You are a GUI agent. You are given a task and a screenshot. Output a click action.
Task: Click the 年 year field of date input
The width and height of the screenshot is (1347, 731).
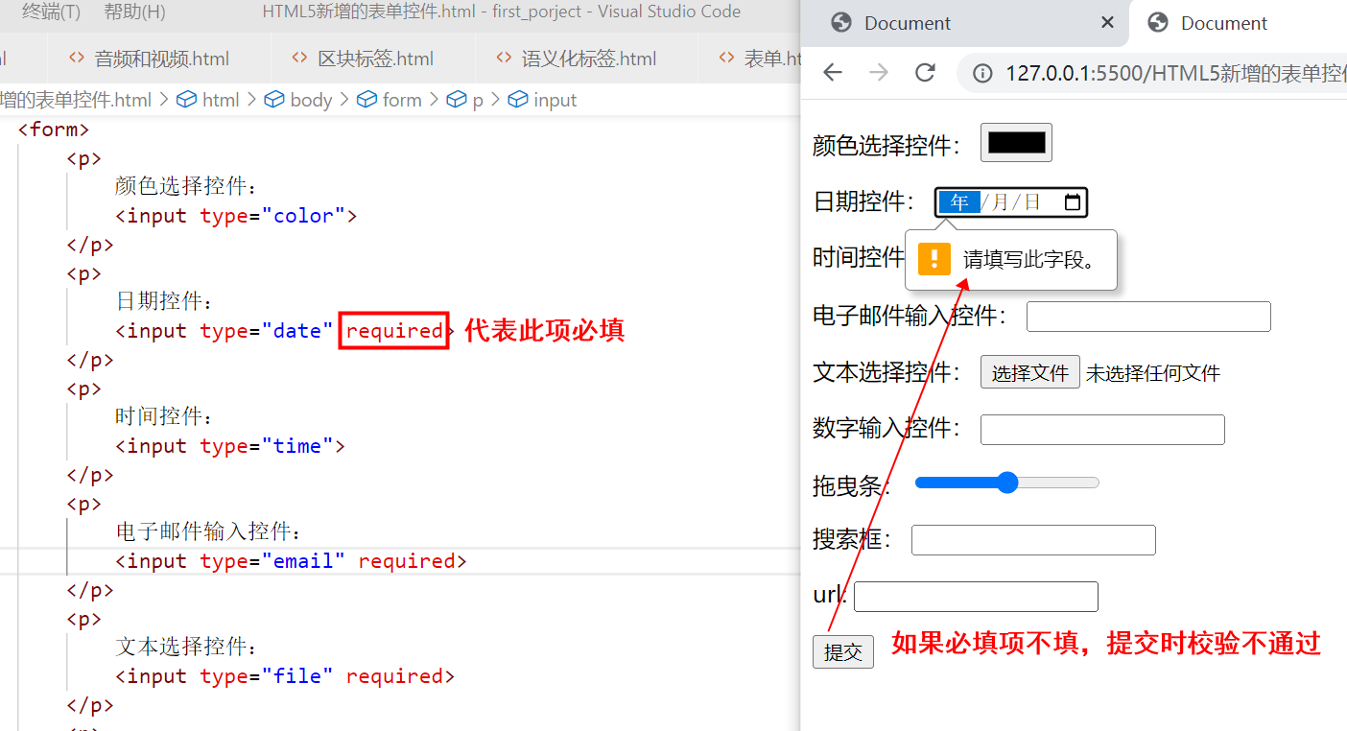point(959,202)
